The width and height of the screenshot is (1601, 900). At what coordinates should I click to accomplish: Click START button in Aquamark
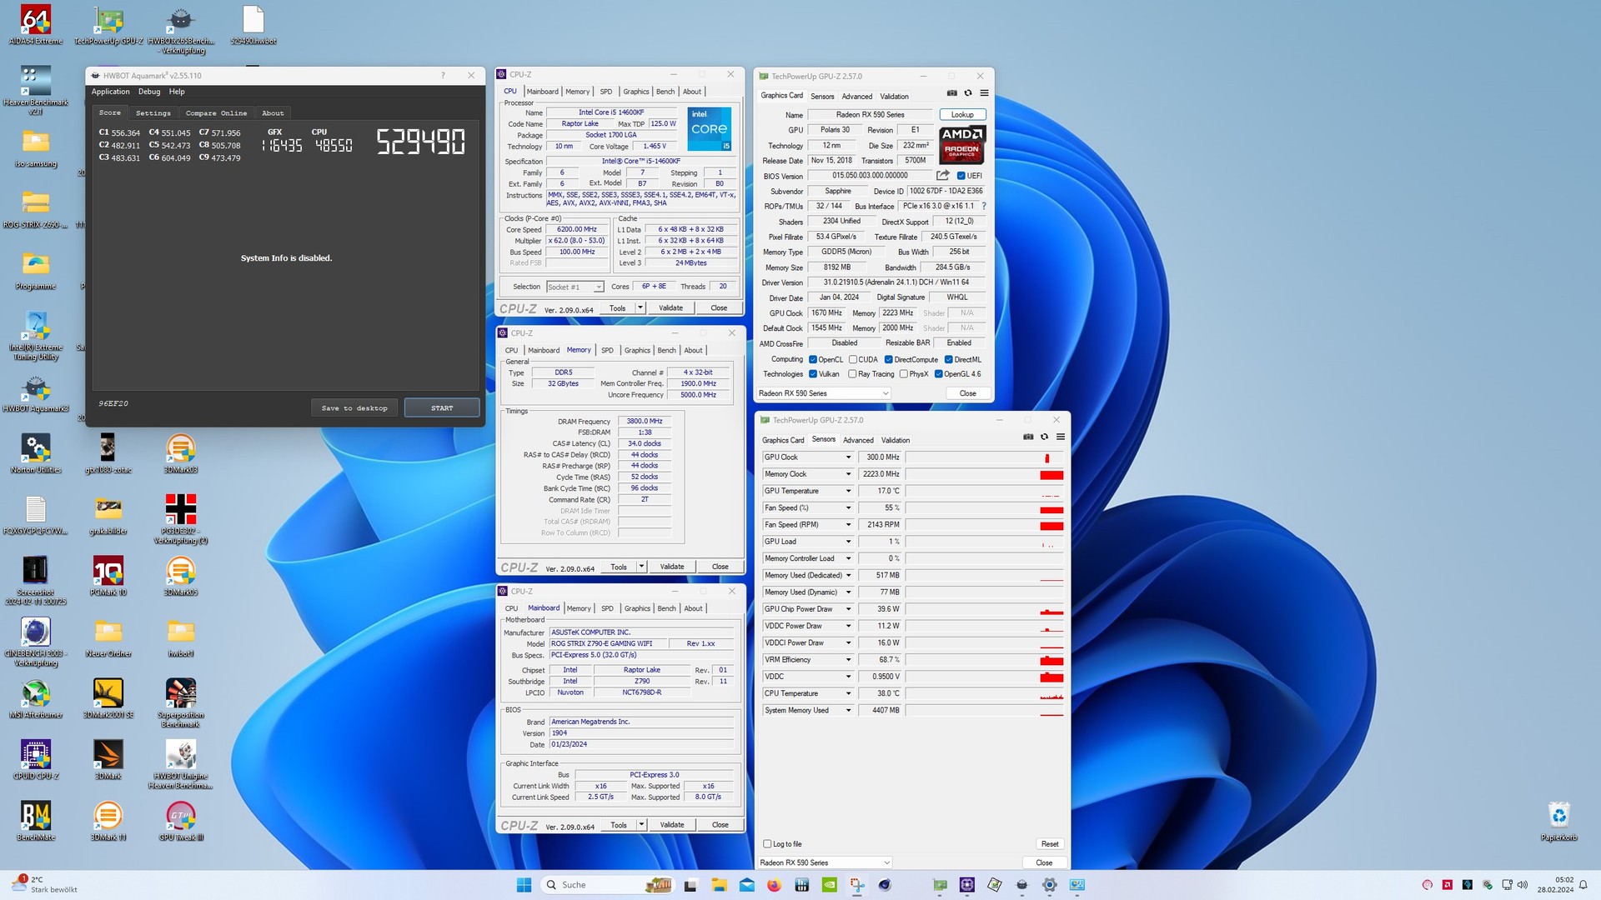[442, 407]
